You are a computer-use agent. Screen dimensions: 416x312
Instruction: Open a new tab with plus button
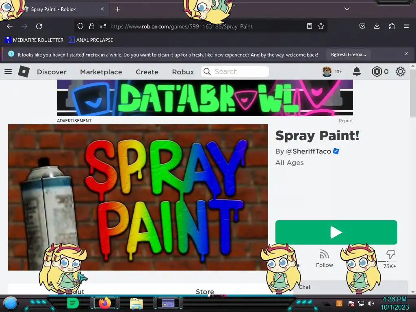click(x=118, y=9)
